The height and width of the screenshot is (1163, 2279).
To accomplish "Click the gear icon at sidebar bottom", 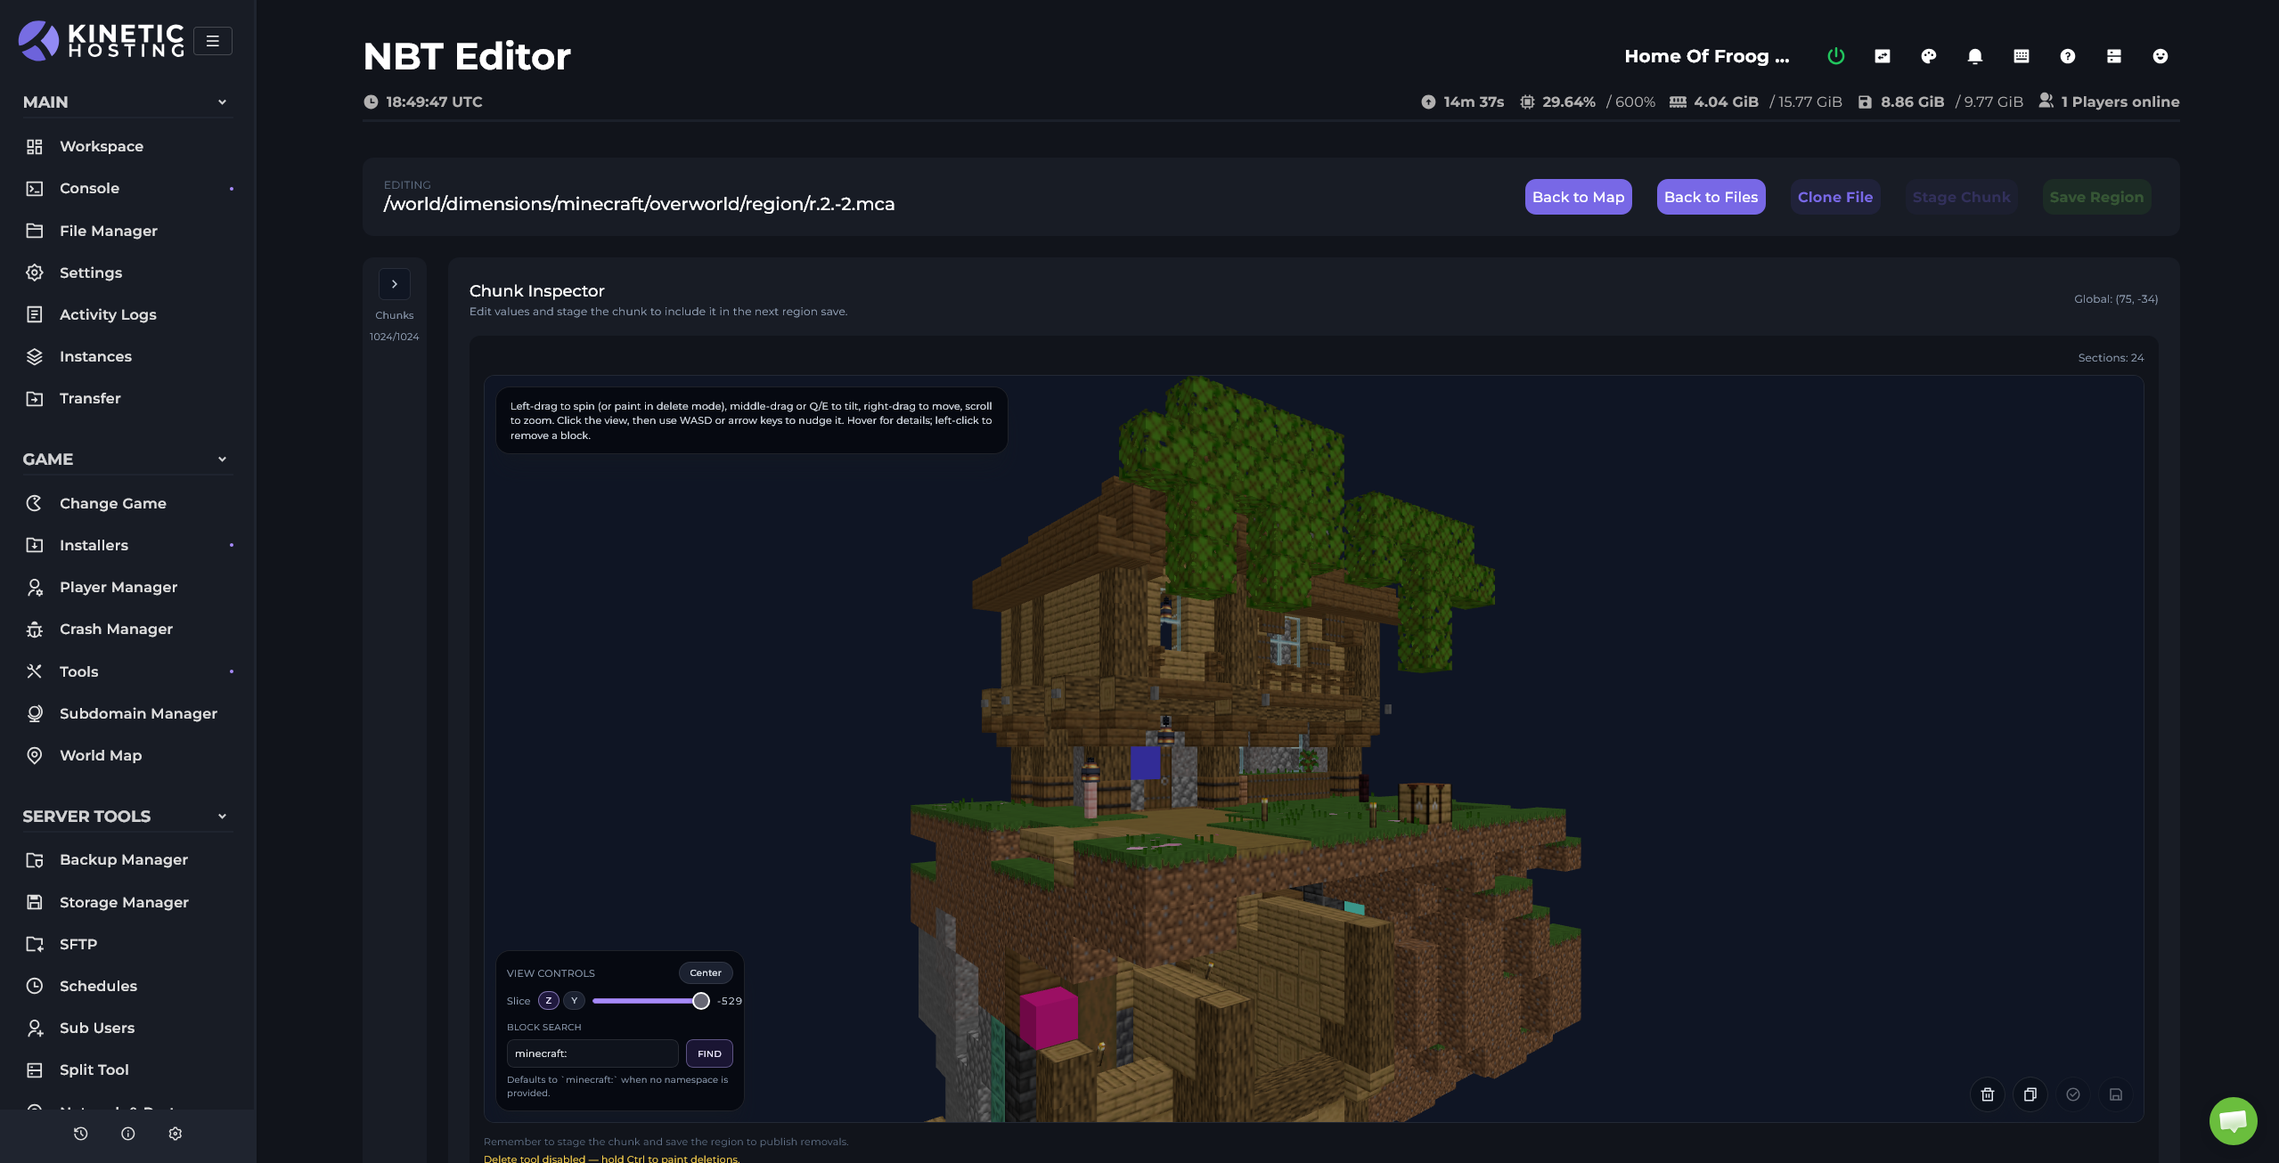I will 175,1134.
